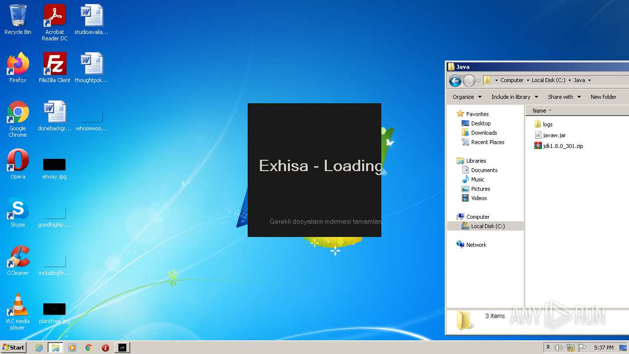
Task: Open Internet Explorer from the taskbar
Action: (39, 348)
